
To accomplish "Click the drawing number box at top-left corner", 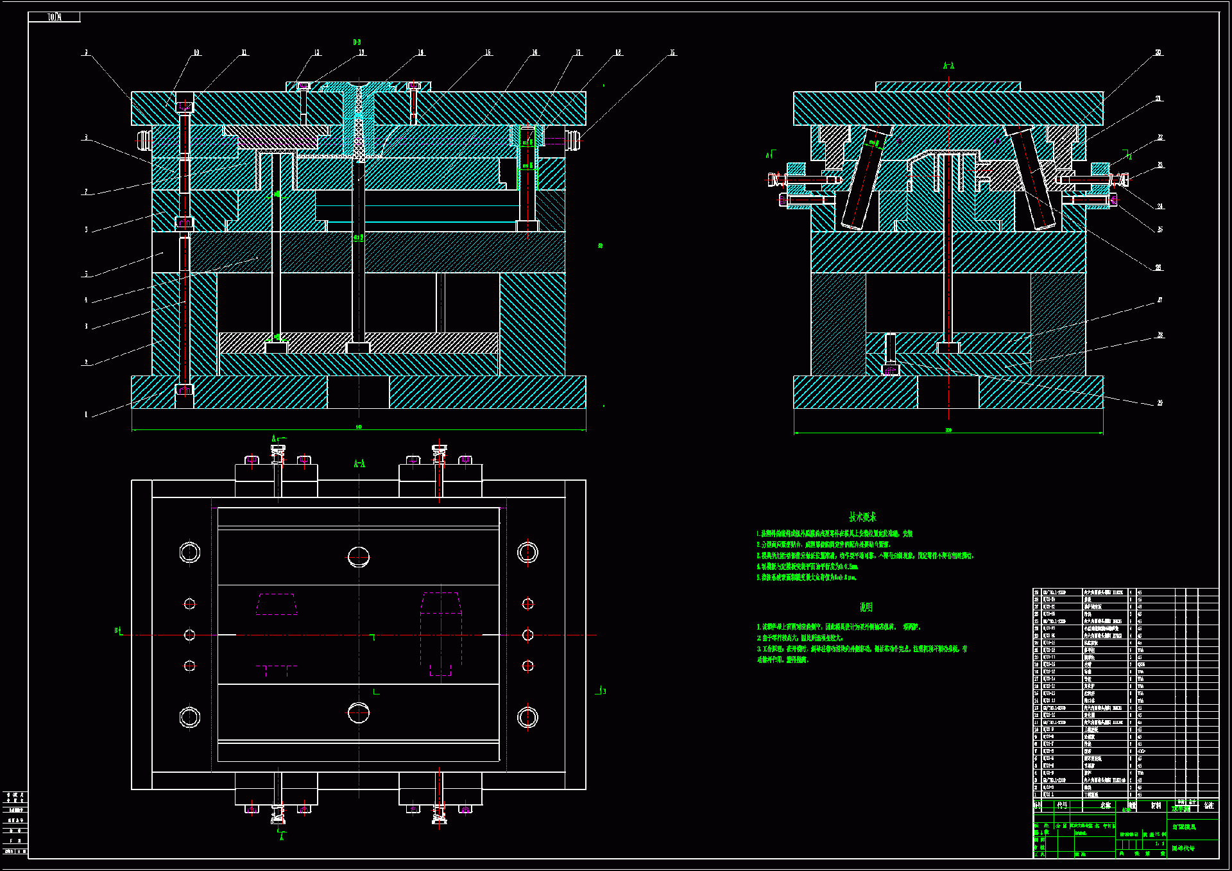I will [x=55, y=17].
